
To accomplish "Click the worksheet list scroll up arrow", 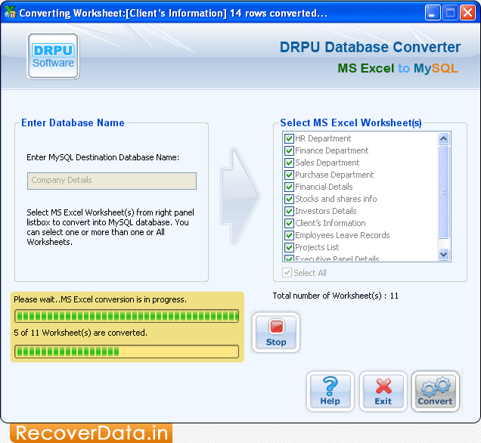I will [x=444, y=139].
